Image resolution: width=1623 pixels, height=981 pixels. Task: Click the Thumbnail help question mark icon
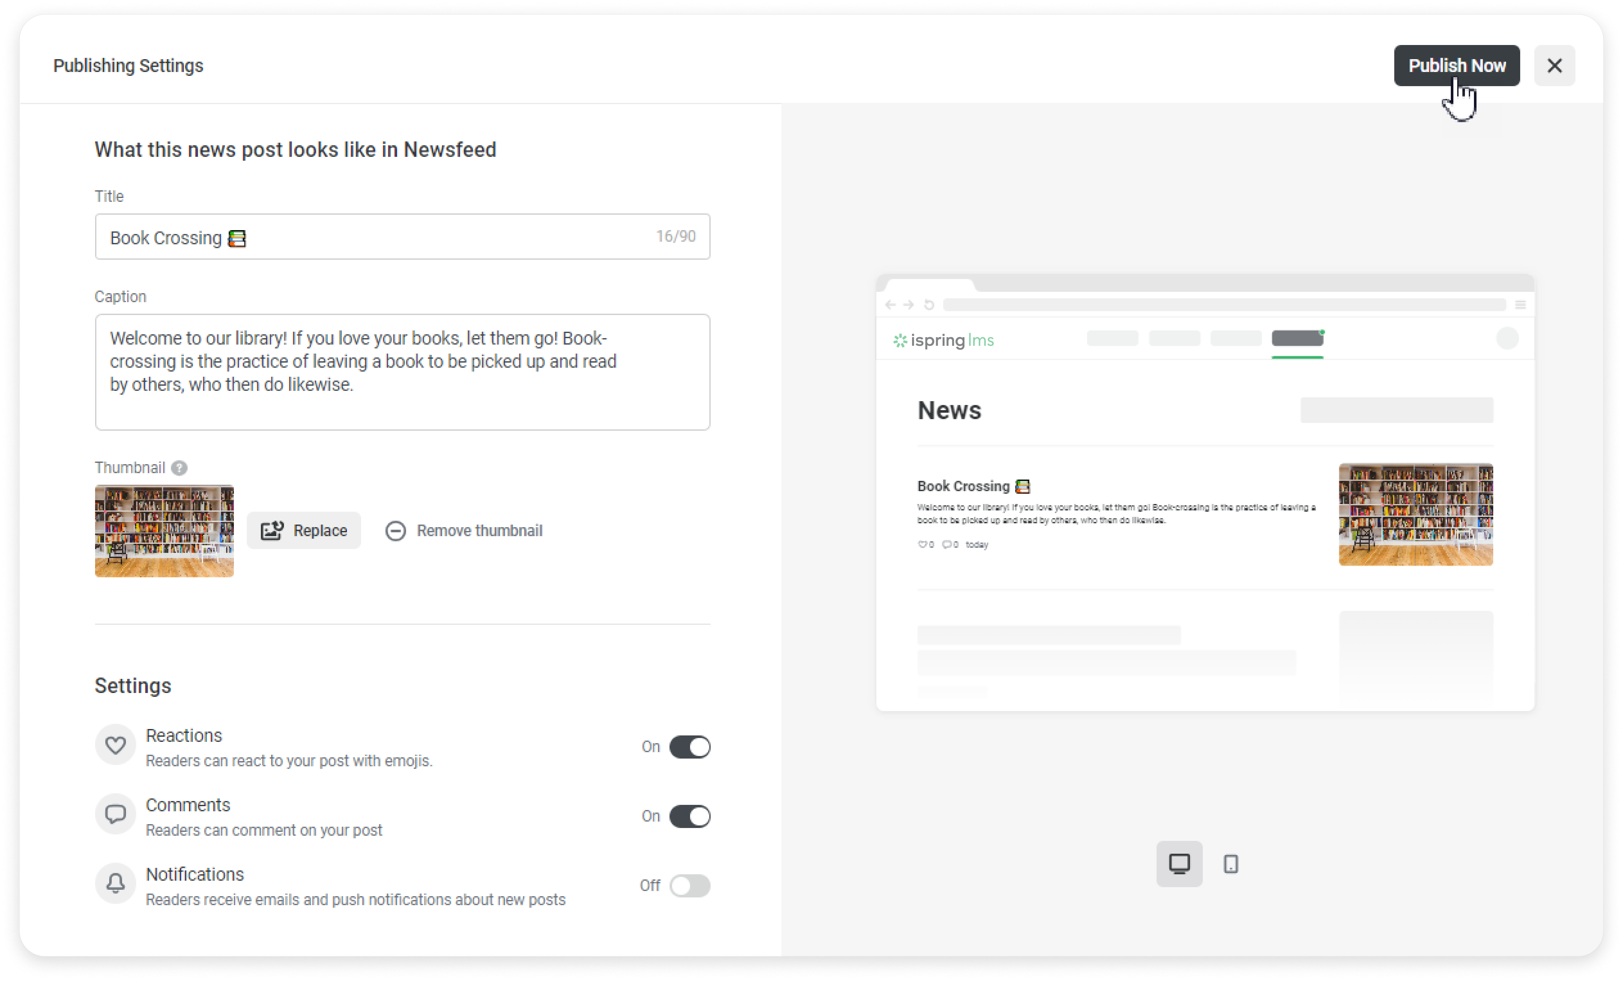pos(179,468)
